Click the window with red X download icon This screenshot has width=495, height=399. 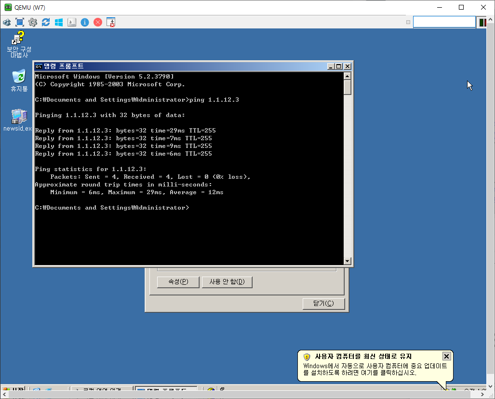click(x=111, y=23)
